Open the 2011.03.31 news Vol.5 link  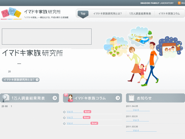[x=137, y=120]
